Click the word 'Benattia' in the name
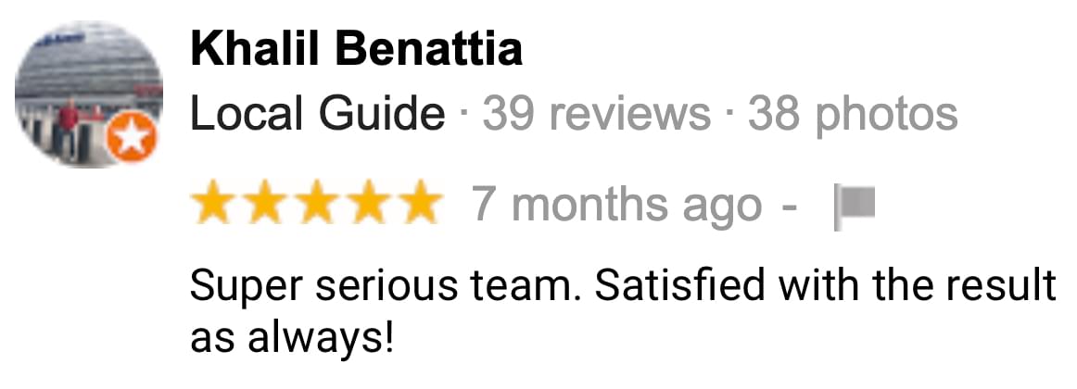The width and height of the screenshot is (1077, 389). coord(433,49)
